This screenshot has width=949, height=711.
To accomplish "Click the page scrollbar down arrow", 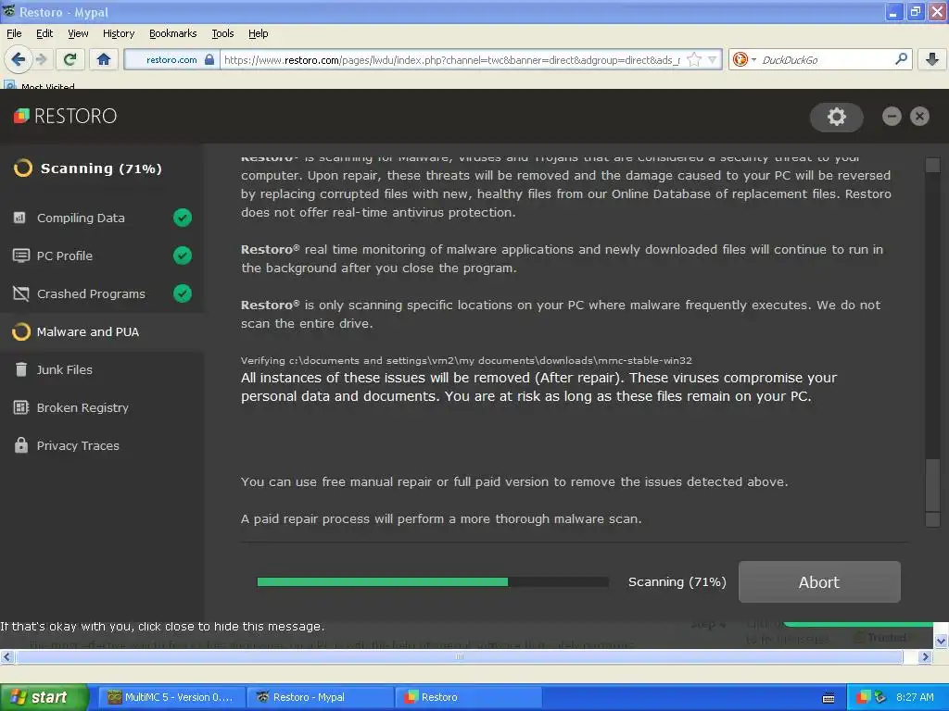I will [942, 641].
